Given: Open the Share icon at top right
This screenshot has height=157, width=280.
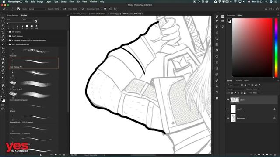Looking at the screenshot, I should coord(277,9).
